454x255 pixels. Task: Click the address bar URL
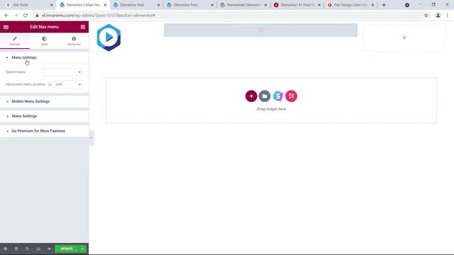click(99, 16)
